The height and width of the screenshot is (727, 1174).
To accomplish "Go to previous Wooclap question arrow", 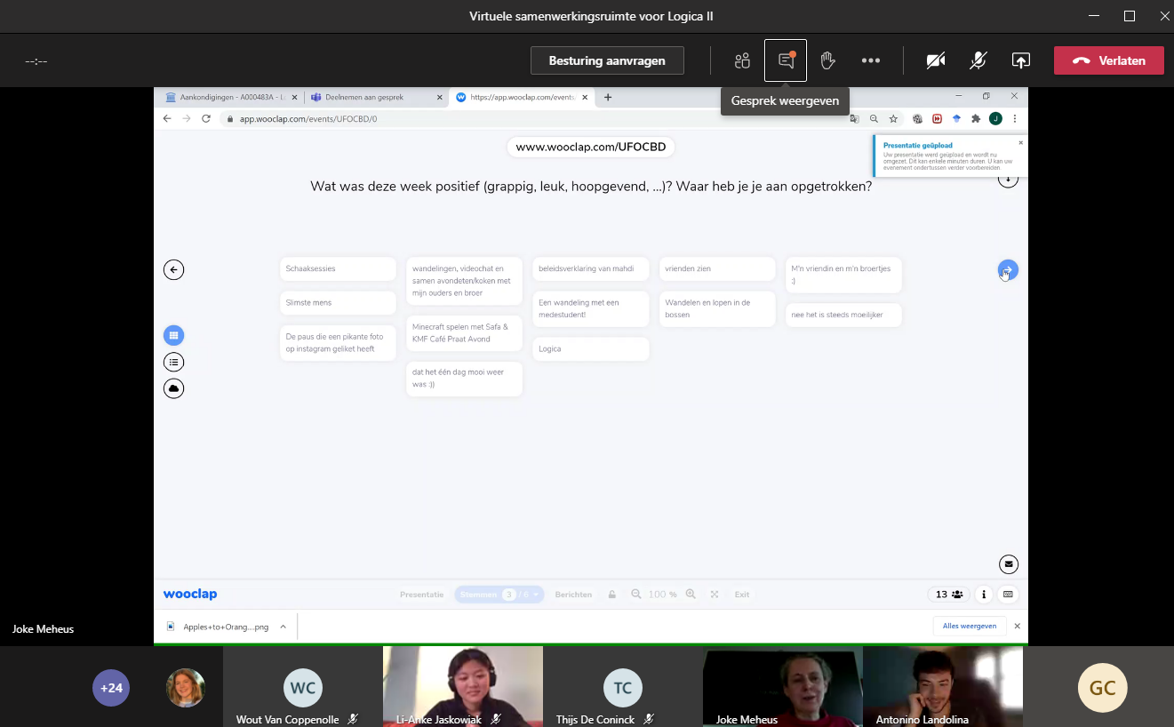I will (174, 270).
